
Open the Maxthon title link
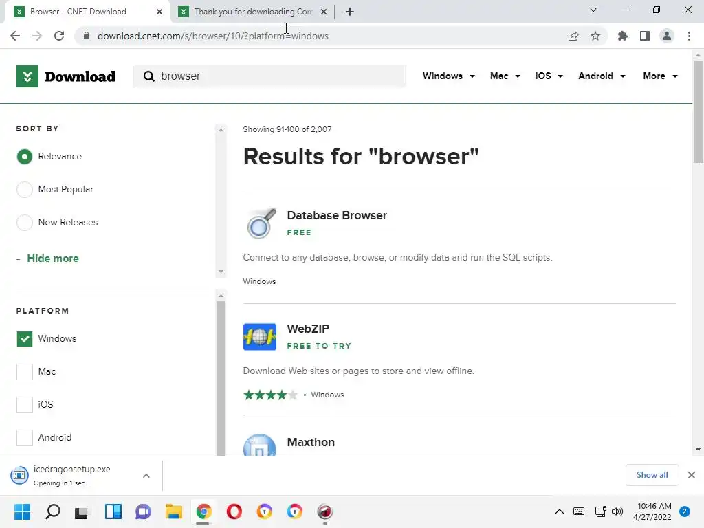coord(311,442)
